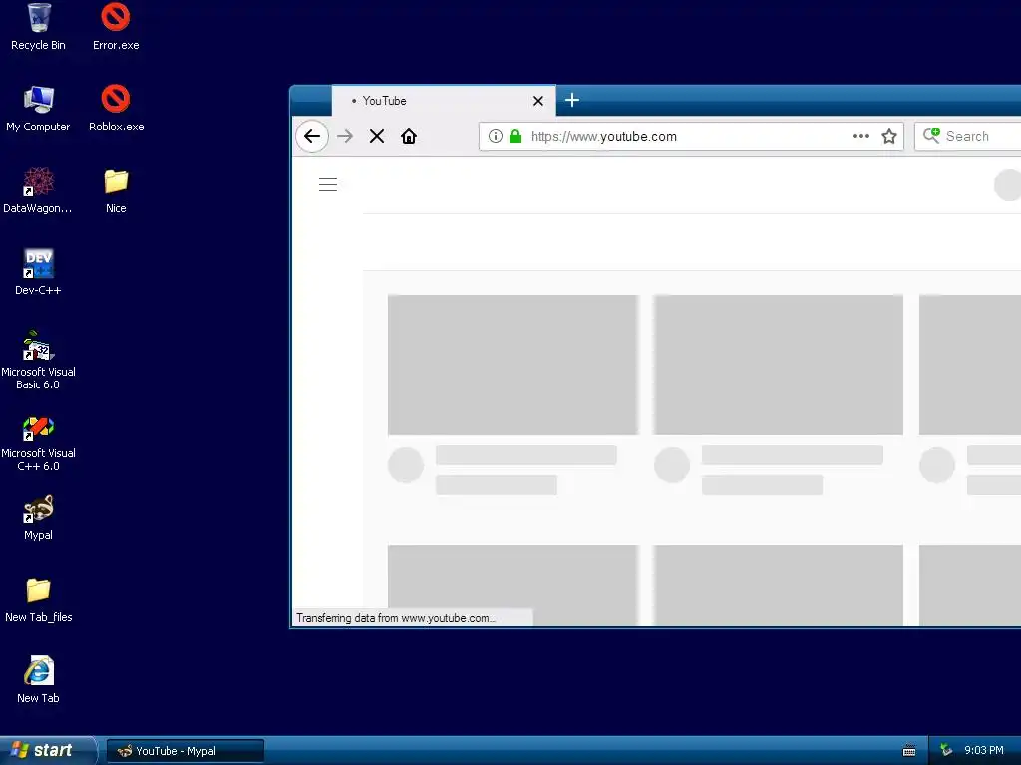The width and height of the screenshot is (1021, 765).
Task: Show site information via the info icon
Action: coord(495,136)
